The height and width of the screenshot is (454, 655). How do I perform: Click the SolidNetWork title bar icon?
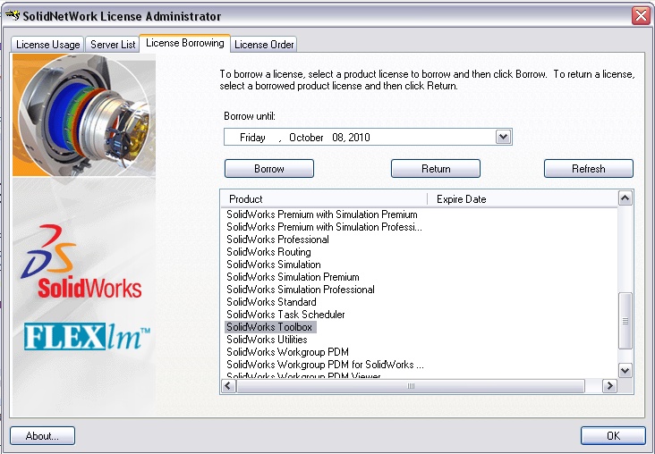pyautogui.click(x=13, y=16)
